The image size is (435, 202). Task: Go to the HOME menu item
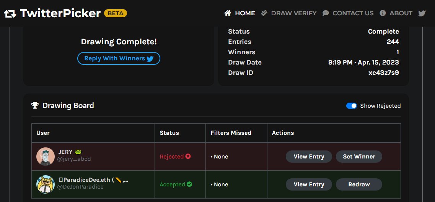pyautogui.click(x=245, y=13)
